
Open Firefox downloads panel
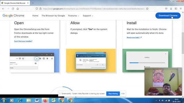coord(171,9)
